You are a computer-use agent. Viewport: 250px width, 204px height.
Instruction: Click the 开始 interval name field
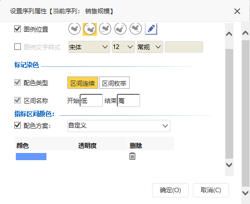tap(91, 100)
